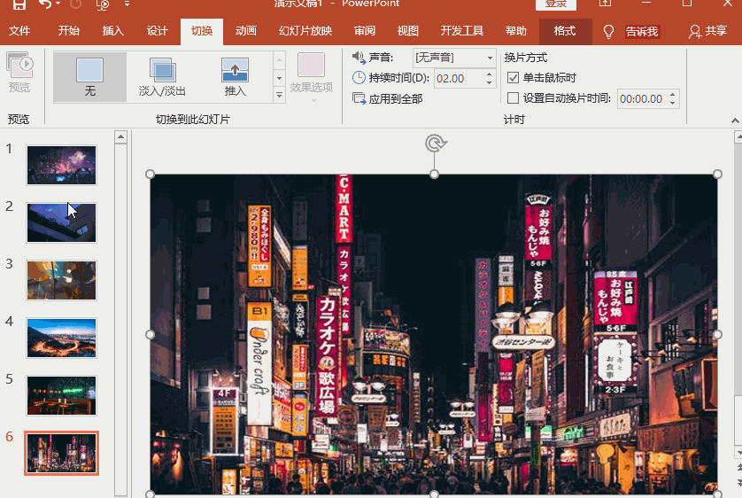Select the 无 (None) transition effect
This screenshot has width=742, height=498.
point(89,77)
